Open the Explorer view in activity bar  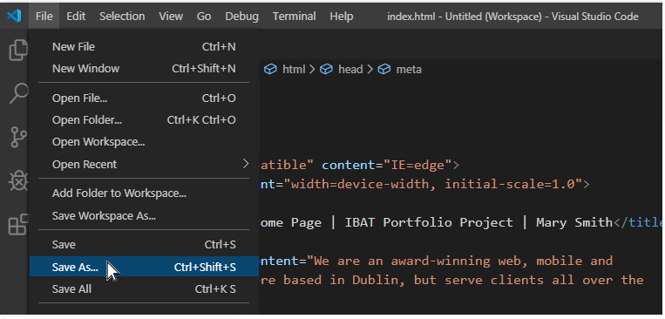(17, 50)
